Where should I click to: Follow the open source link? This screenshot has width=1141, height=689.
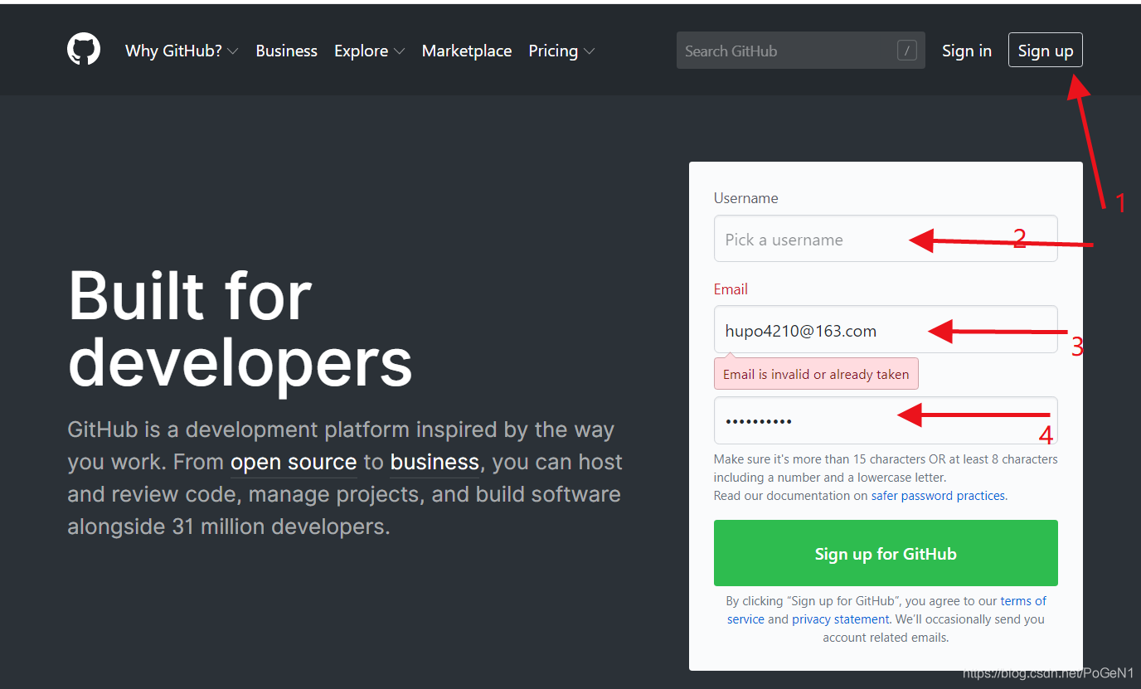(x=294, y=462)
